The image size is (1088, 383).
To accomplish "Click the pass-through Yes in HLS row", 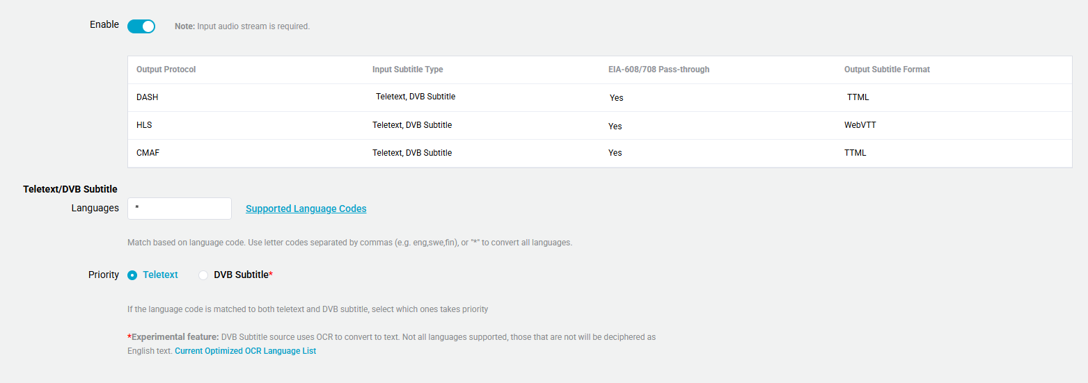I will [615, 127].
